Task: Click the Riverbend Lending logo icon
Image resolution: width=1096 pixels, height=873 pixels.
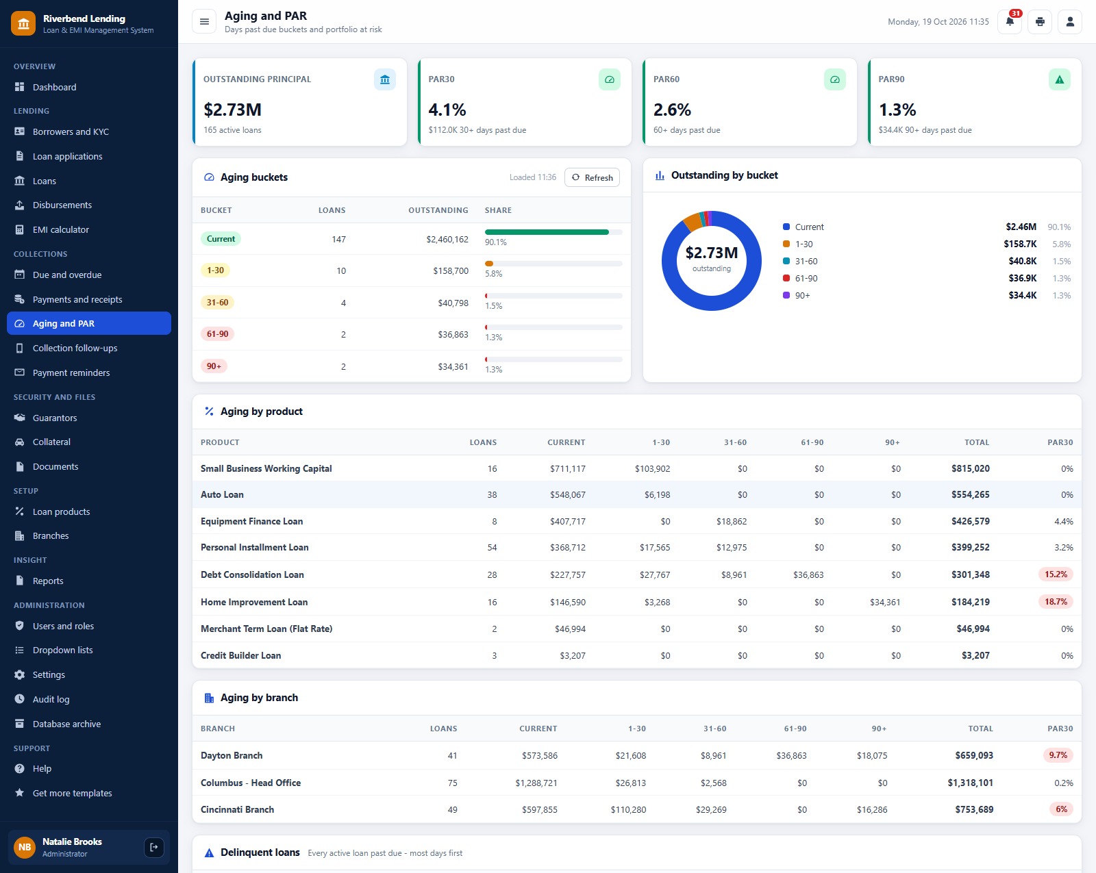Action: click(x=23, y=23)
